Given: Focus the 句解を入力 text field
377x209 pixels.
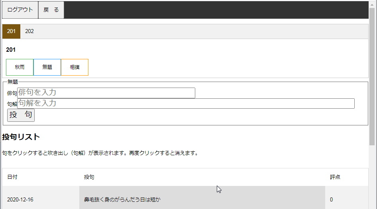Looking at the screenshot, I should click(x=186, y=104).
